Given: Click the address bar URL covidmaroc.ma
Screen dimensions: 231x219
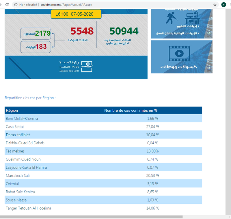Looking at the screenshot, I should tap(66, 5).
